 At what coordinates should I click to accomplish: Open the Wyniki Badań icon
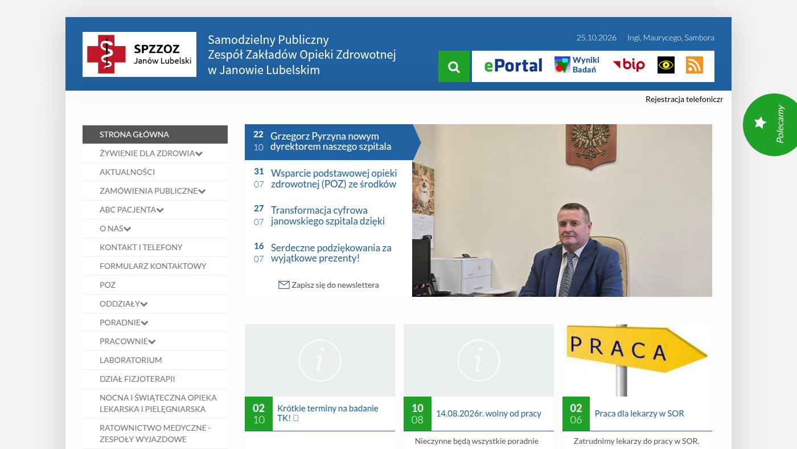(577, 65)
